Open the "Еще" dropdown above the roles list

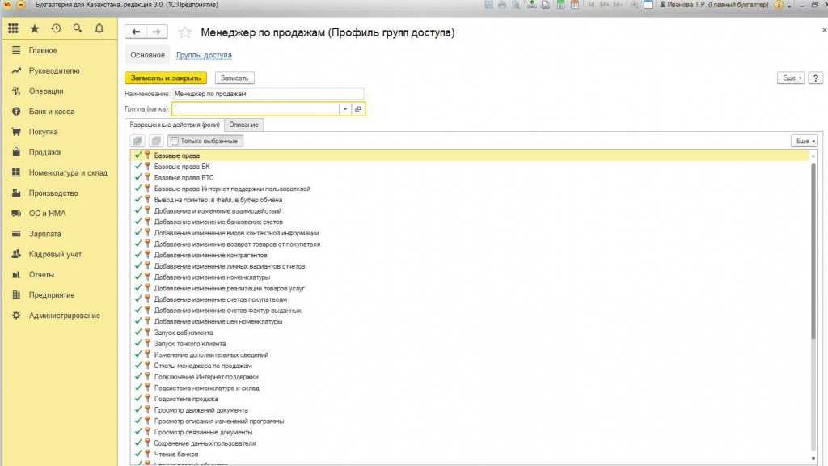pos(805,141)
